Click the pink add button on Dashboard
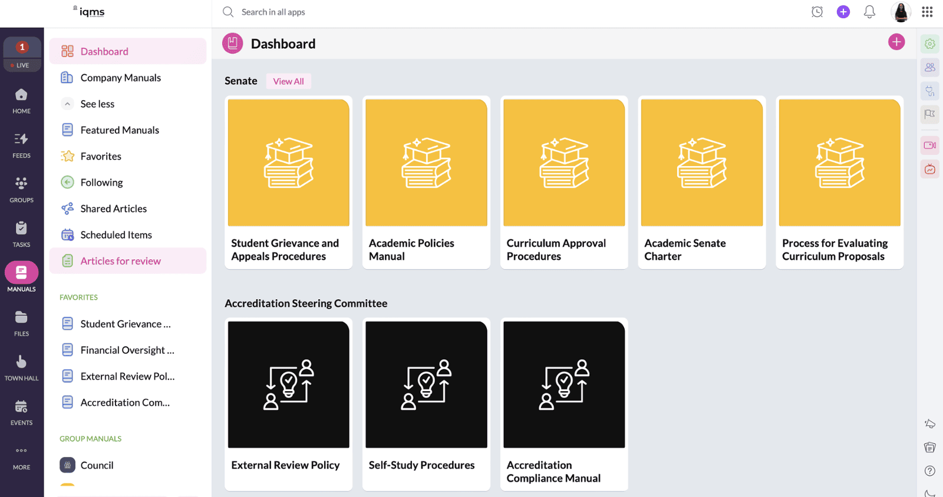Screen dimensions: 943x497 [x=896, y=42]
